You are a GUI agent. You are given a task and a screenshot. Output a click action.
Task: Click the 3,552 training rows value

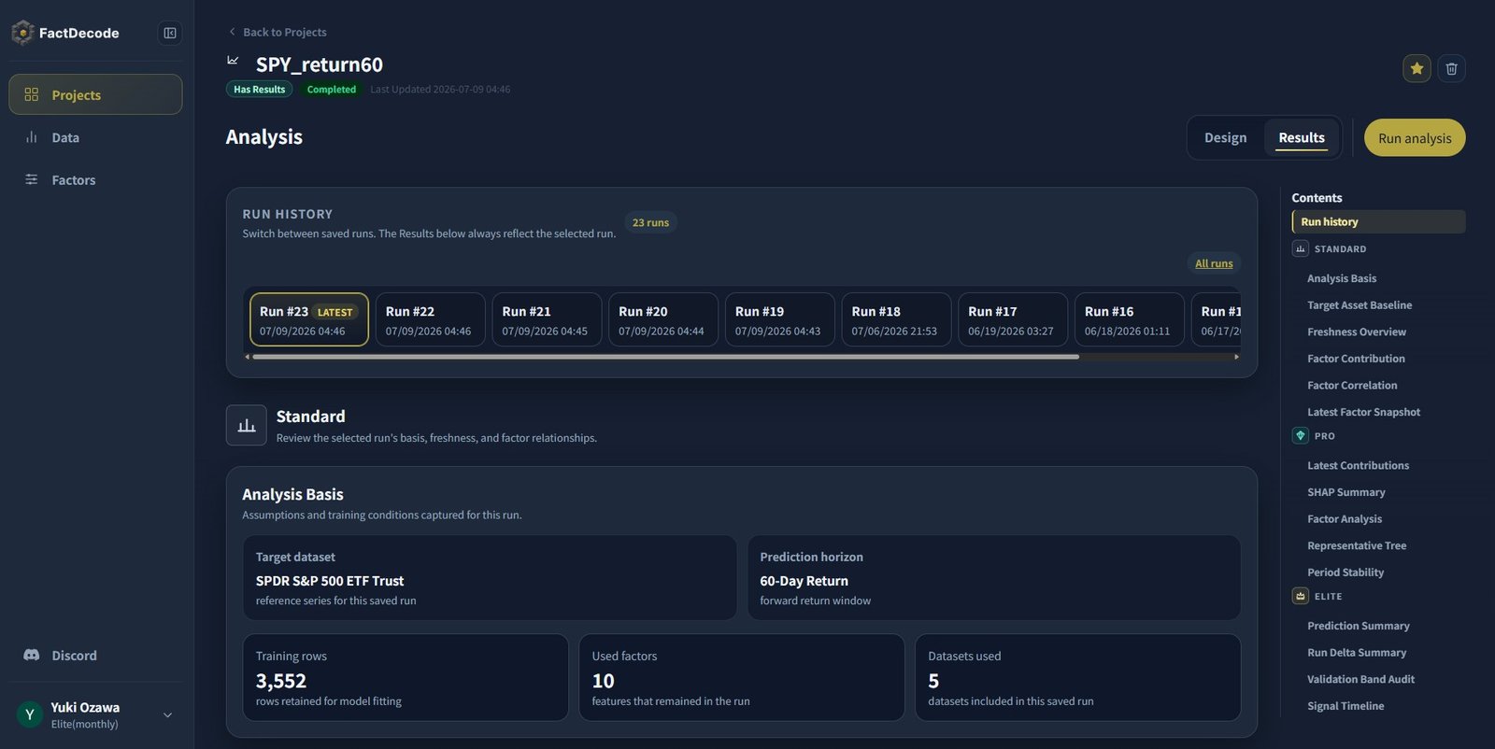point(281,681)
